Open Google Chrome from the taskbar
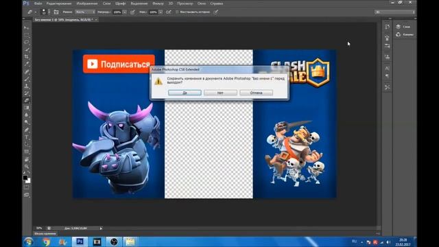This screenshot has width=439, height=247. 46,242
